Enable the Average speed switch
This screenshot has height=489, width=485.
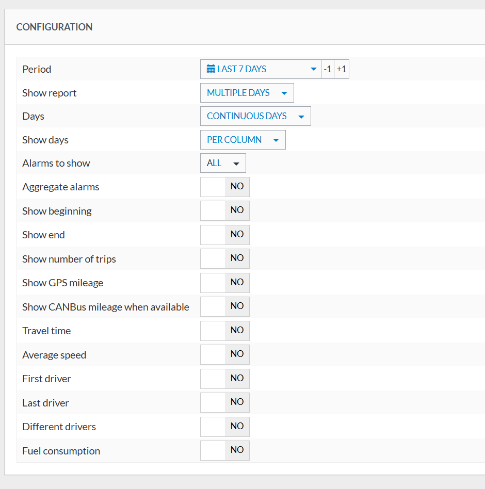(x=225, y=354)
